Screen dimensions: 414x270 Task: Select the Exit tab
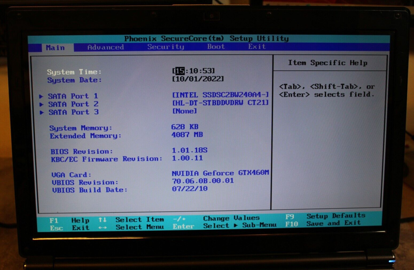[257, 46]
